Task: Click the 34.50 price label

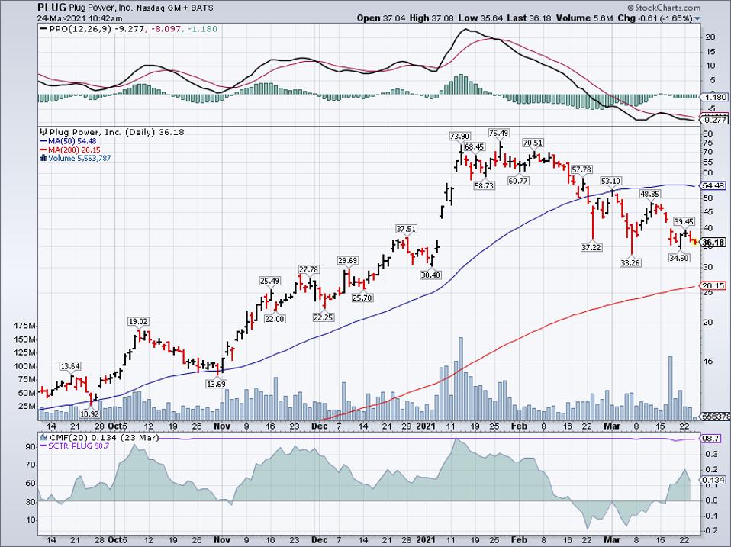Action: click(679, 258)
